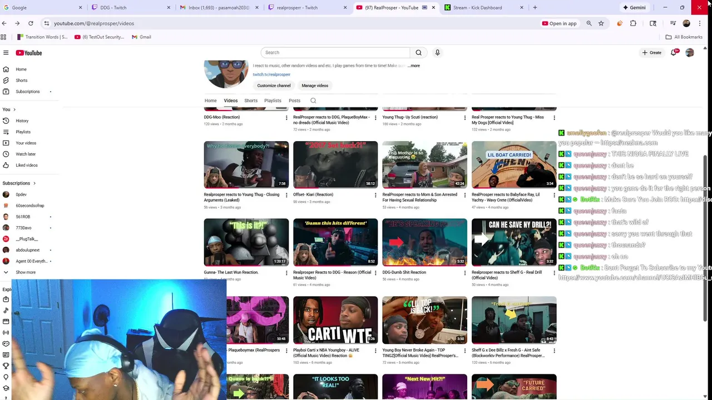Open options for Playboi Carti x NBA Youngboy video

pos(375,351)
